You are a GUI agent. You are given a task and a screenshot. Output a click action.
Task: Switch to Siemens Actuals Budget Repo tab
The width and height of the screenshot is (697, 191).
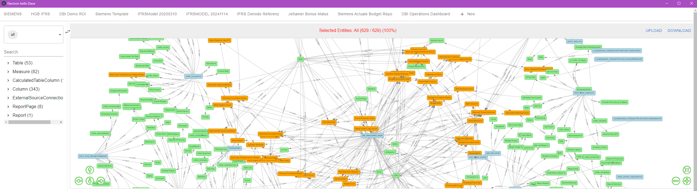[x=365, y=14]
